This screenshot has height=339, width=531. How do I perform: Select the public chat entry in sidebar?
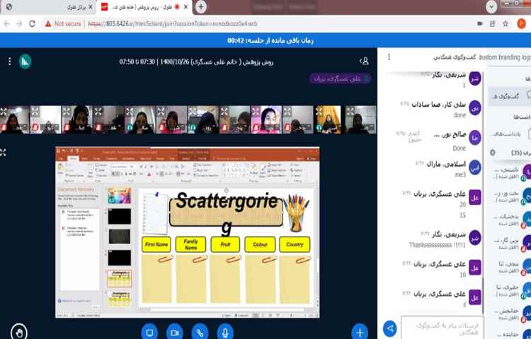pos(510,96)
